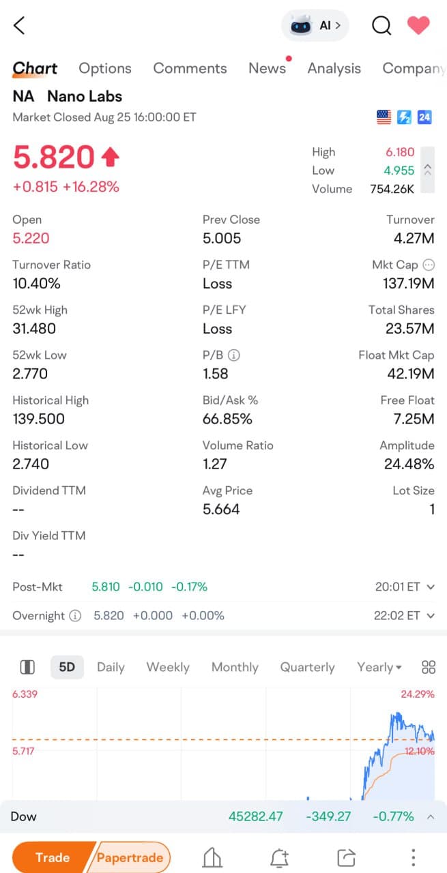Toggle the split chart view icon

coord(27,667)
